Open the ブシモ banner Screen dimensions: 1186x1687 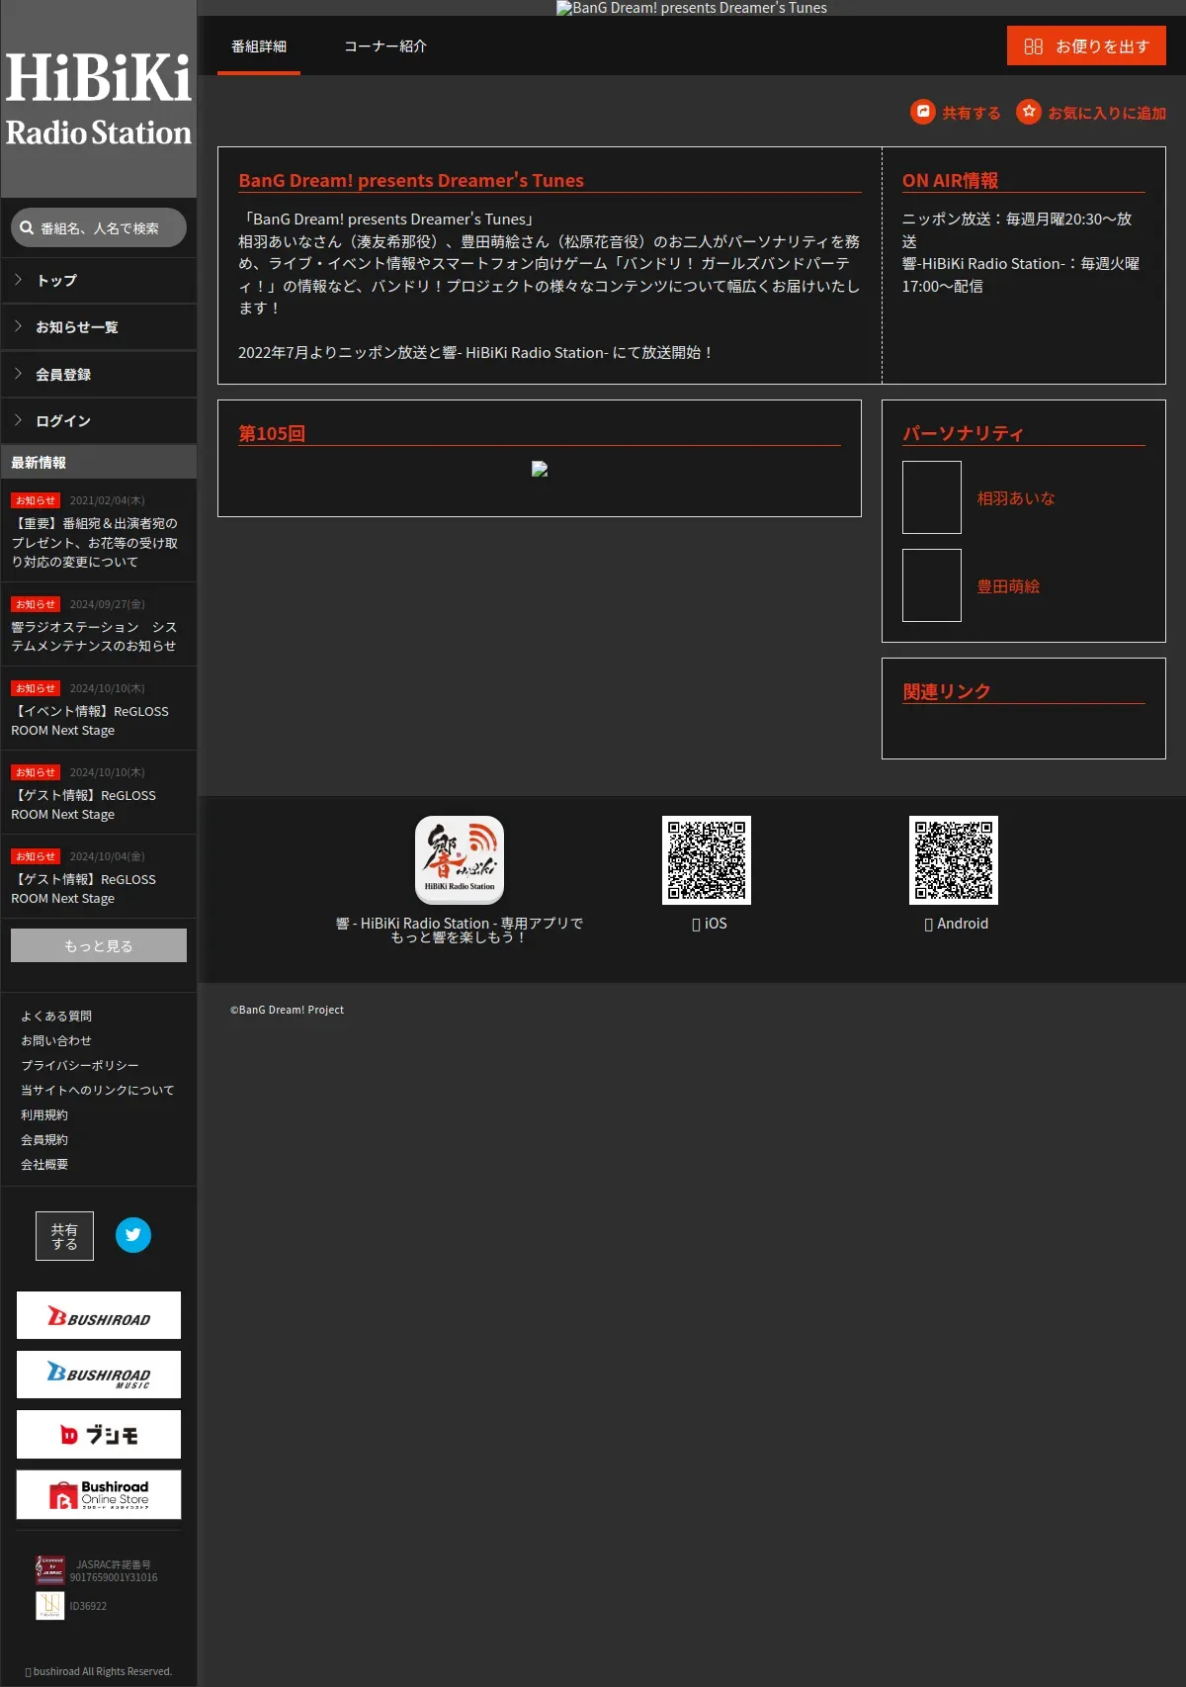[x=99, y=1435]
